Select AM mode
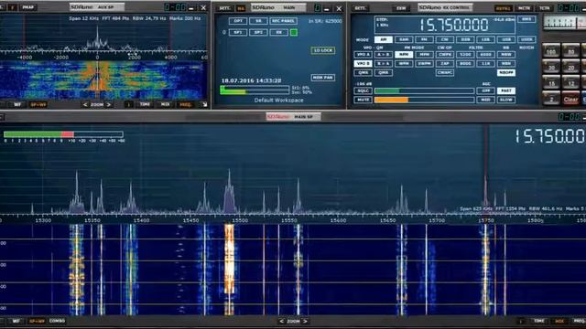The width and height of the screenshot is (586, 329). (x=384, y=39)
